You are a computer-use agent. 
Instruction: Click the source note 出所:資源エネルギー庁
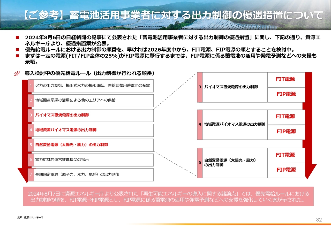click(30, 218)
